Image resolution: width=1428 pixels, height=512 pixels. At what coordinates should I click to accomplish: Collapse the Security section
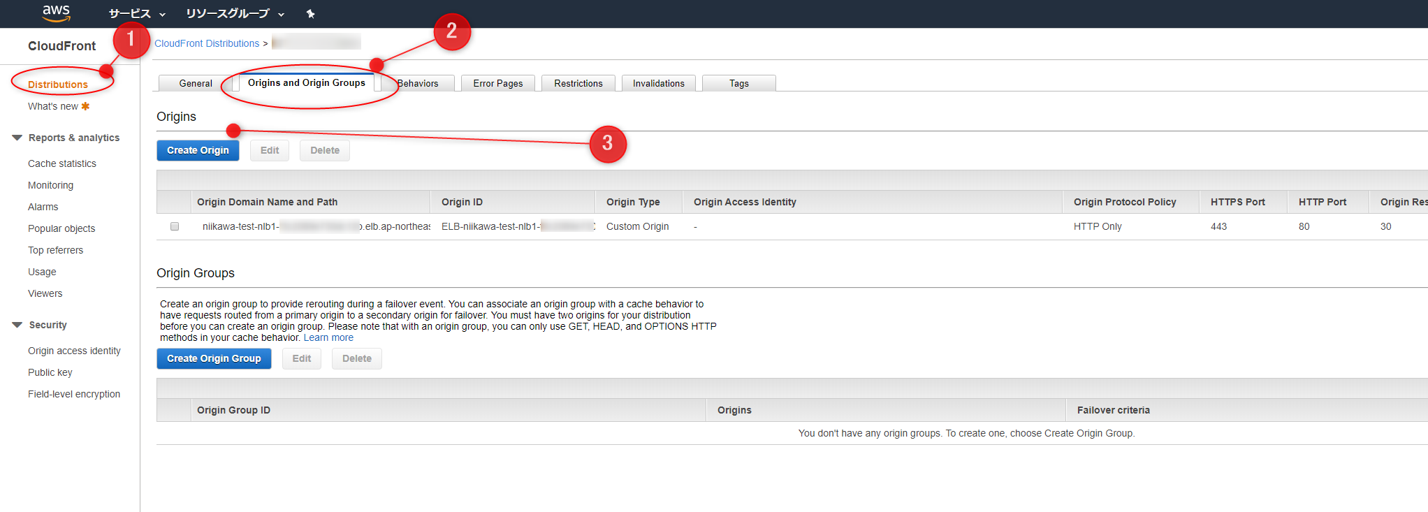17,325
